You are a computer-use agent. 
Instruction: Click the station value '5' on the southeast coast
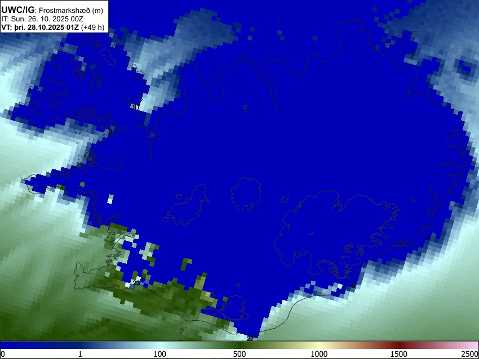353,286
